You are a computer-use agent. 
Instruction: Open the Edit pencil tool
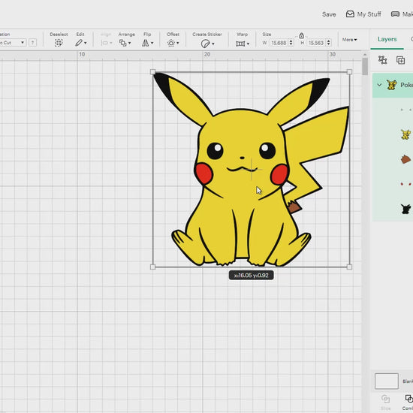click(x=79, y=43)
